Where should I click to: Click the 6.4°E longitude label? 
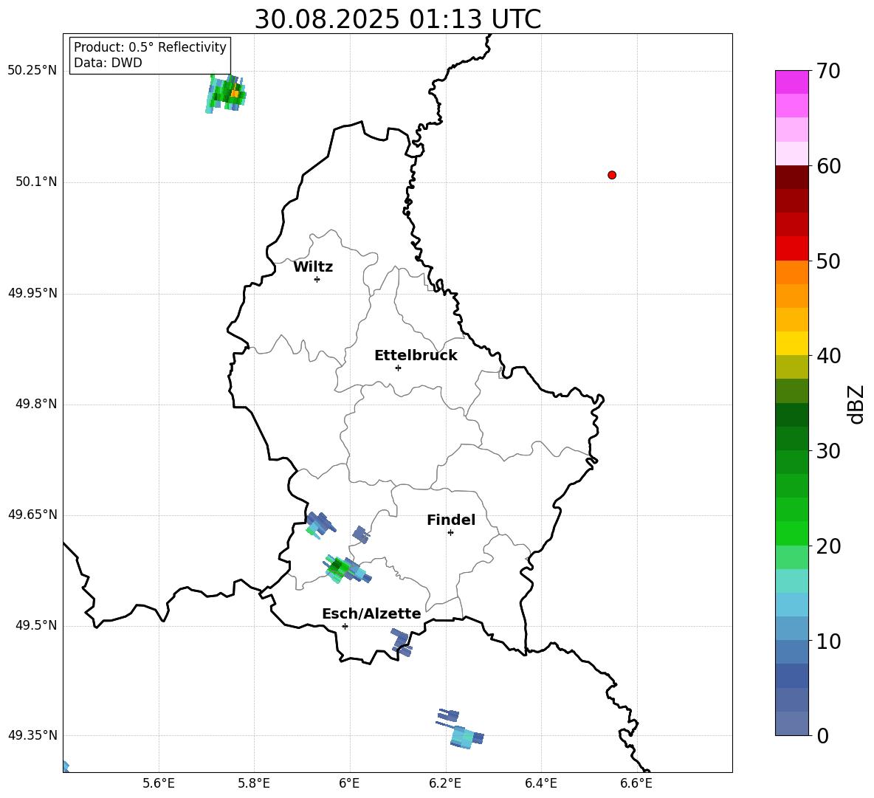(540, 783)
